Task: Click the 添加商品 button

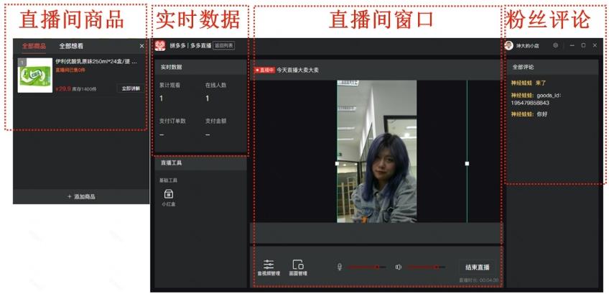Action: [x=81, y=197]
